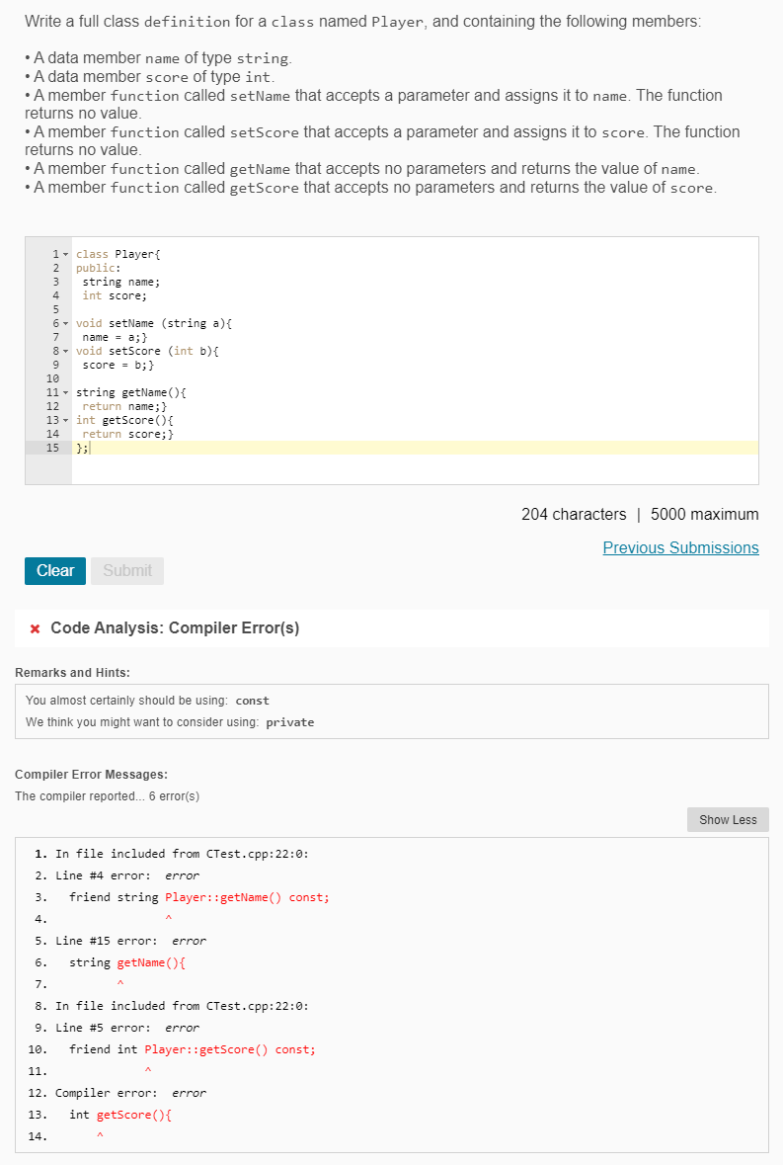Click 'return name;}' on line 12
Image resolution: width=783 pixels, height=1165 pixels.
tap(124, 406)
